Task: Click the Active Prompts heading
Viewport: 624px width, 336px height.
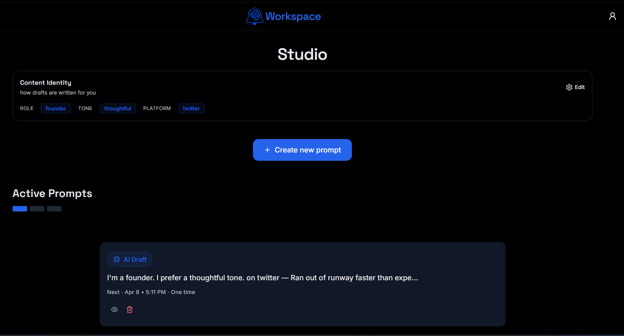Action: (53, 193)
